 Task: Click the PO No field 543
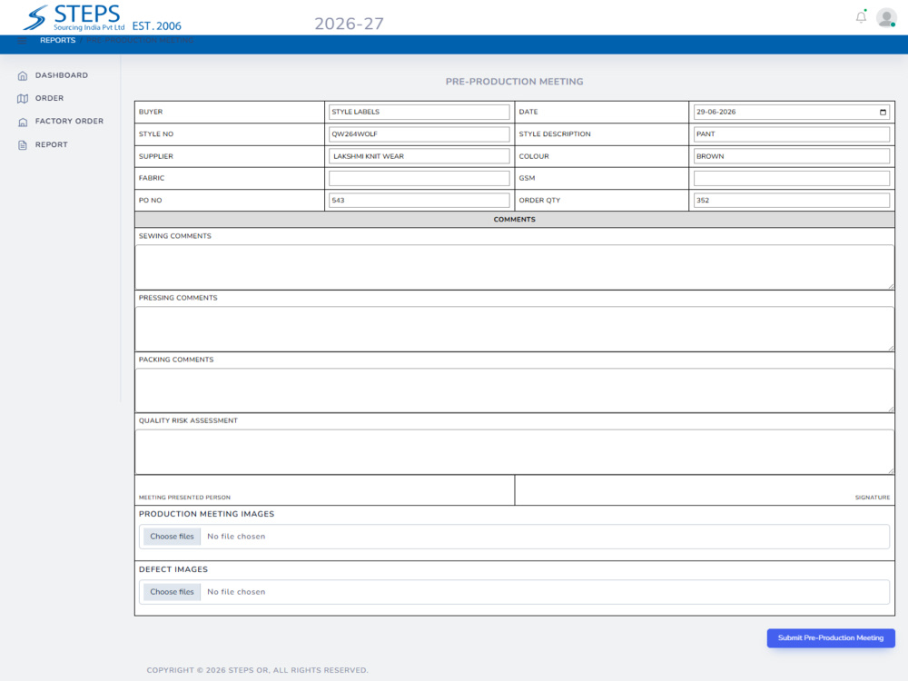[x=419, y=201]
